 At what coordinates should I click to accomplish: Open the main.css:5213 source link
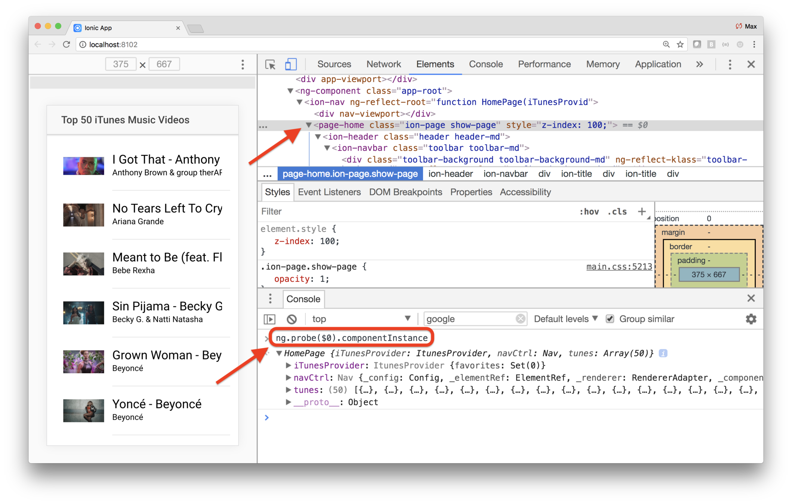coord(619,267)
